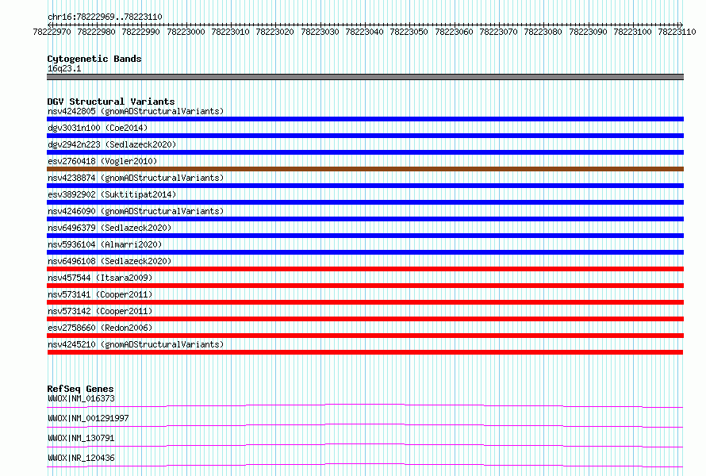Click the red bar under nsv573141
The image size is (706, 476).
click(365, 302)
